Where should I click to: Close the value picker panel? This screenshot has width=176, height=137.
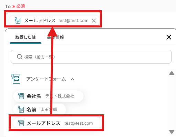(169, 37)
